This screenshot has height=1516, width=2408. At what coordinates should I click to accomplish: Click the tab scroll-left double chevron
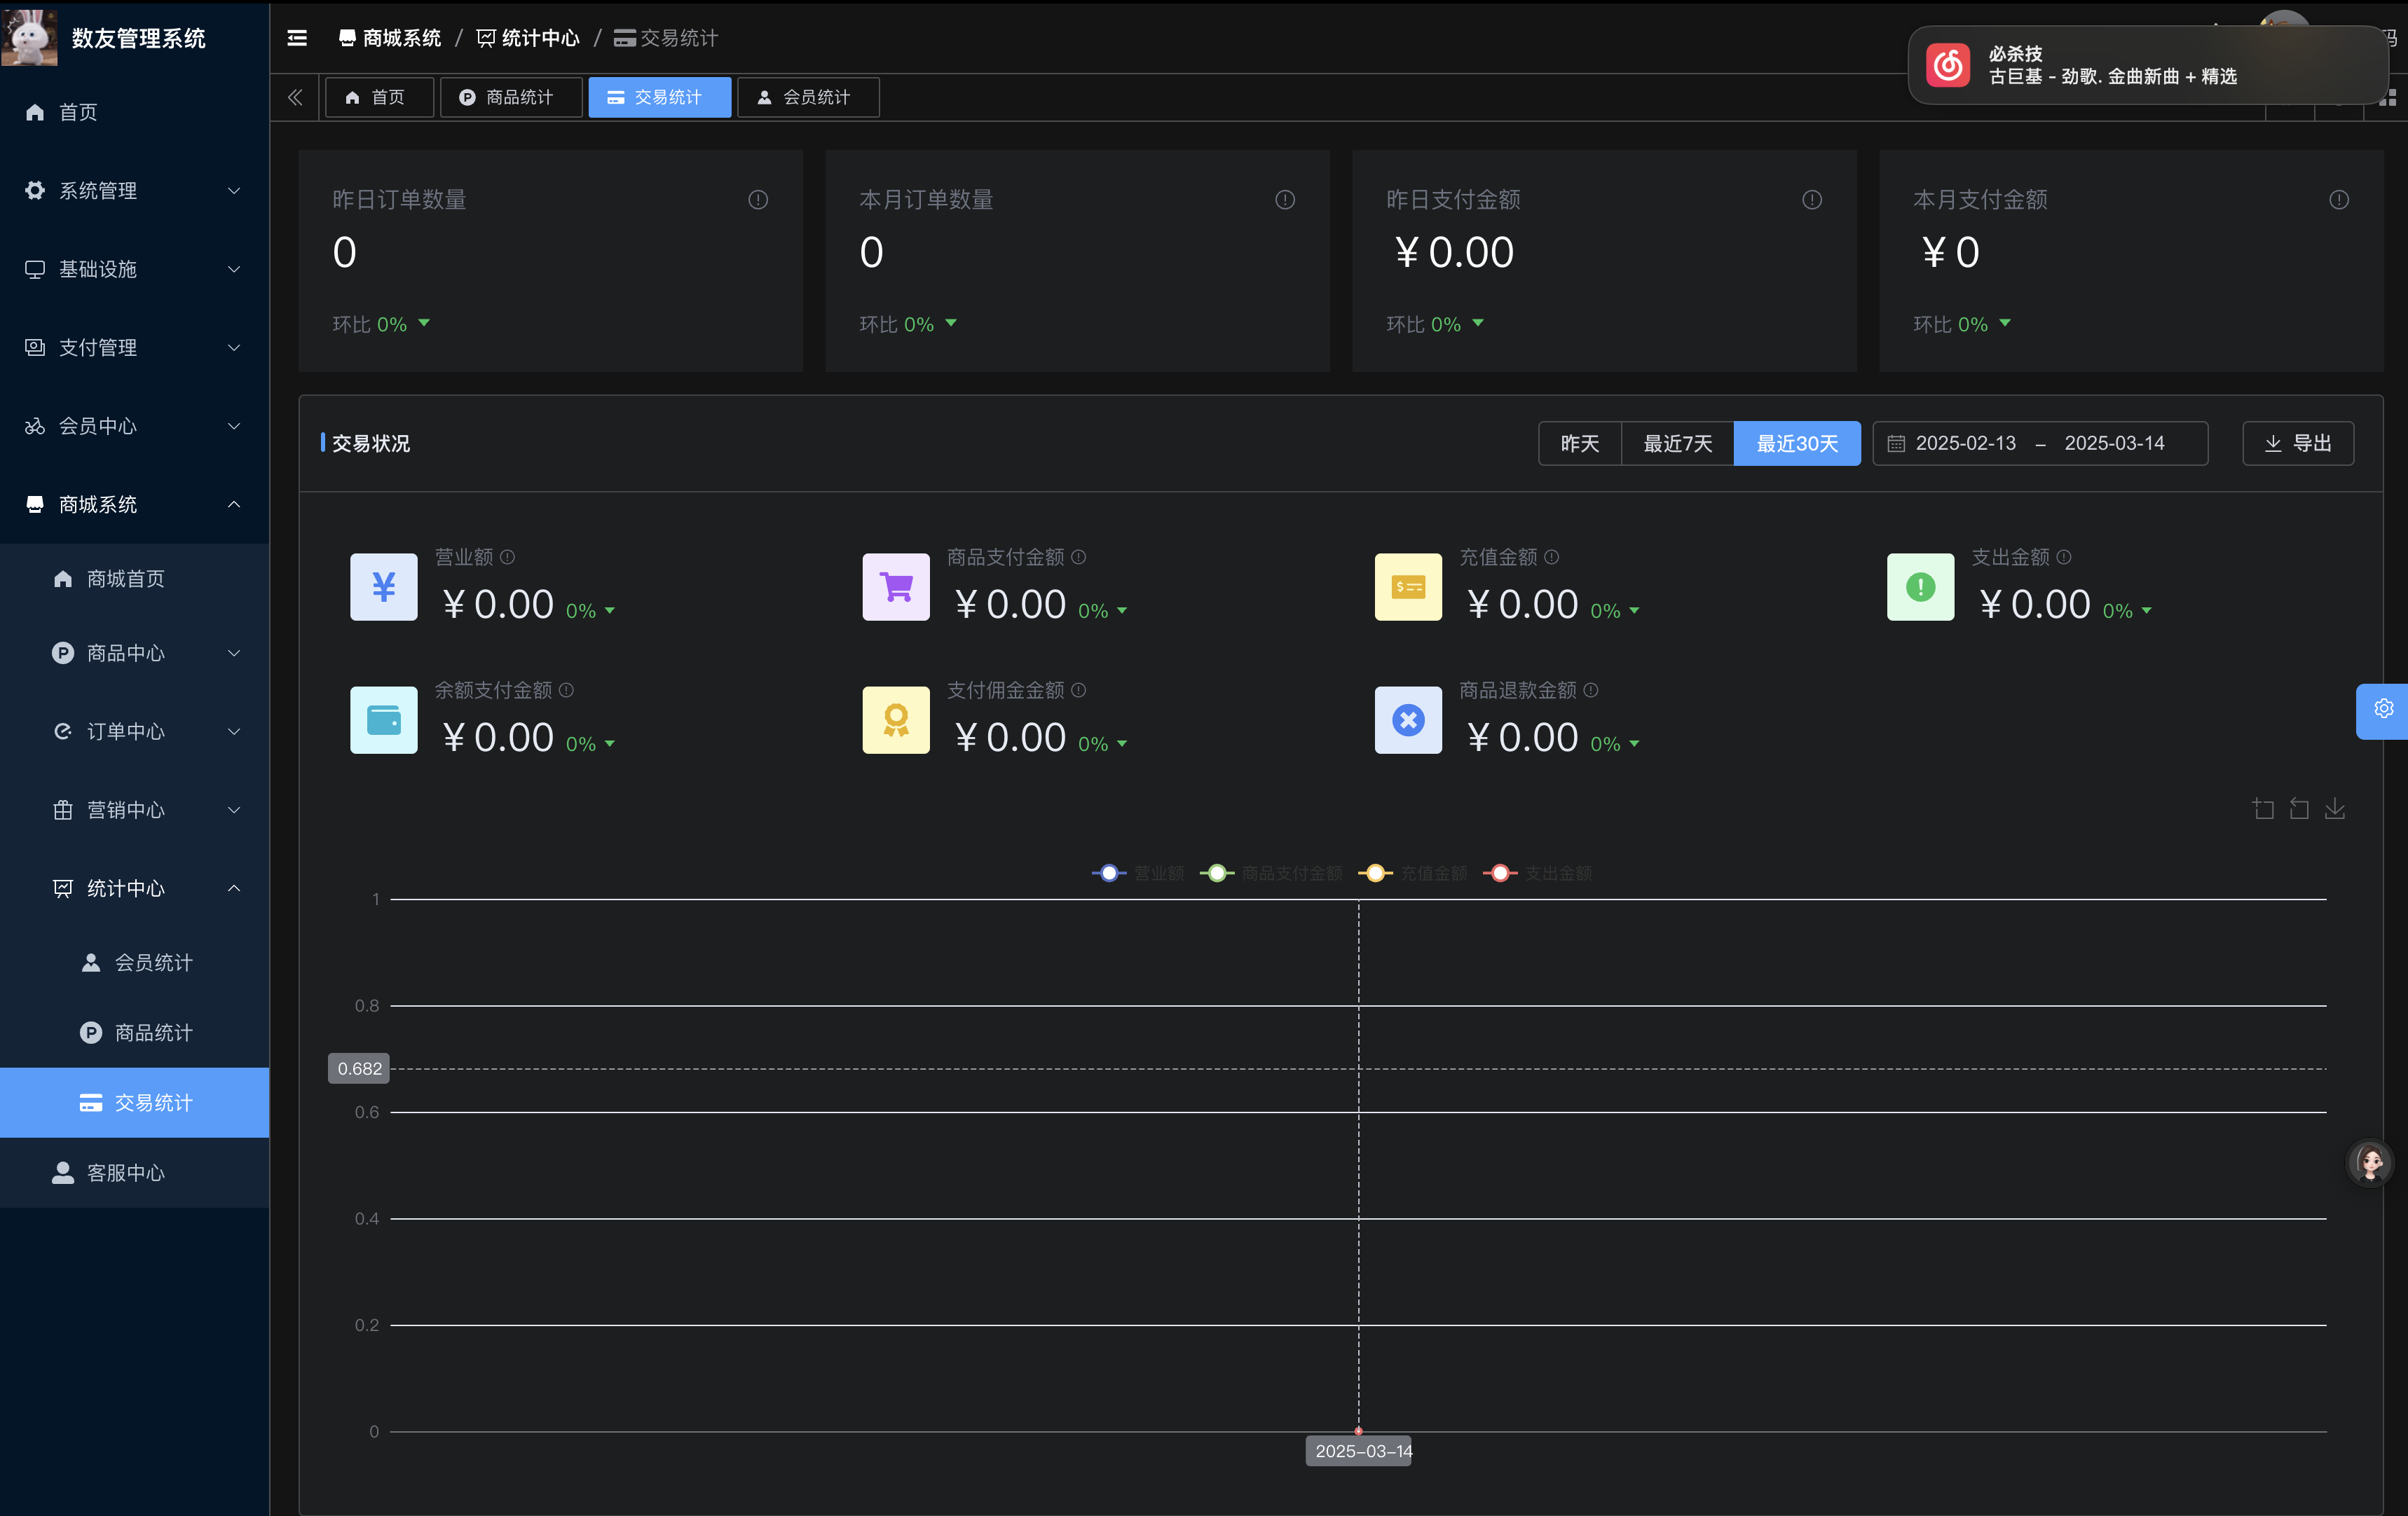(295, 97)
